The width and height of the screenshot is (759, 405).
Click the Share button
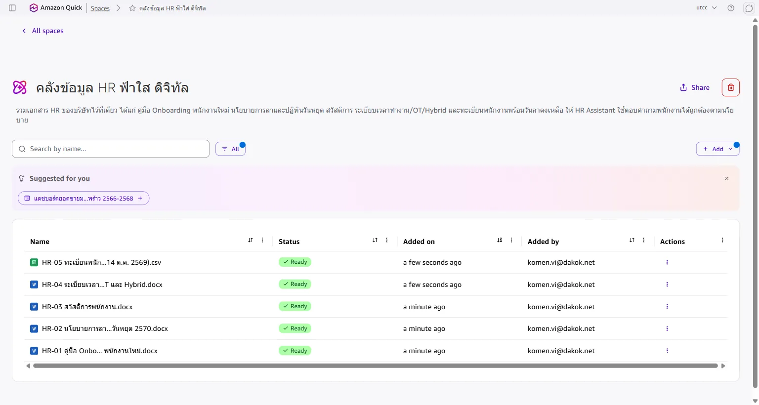pos(695,87)
